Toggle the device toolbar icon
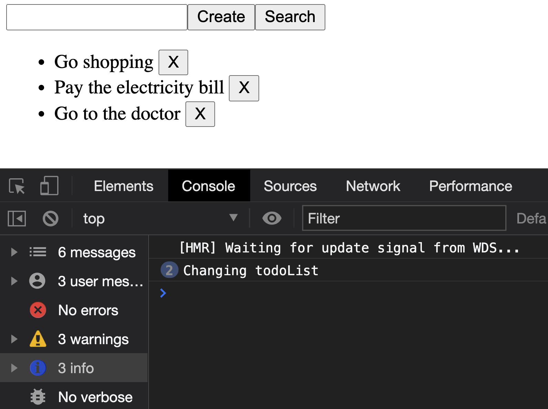 point(49,186)
